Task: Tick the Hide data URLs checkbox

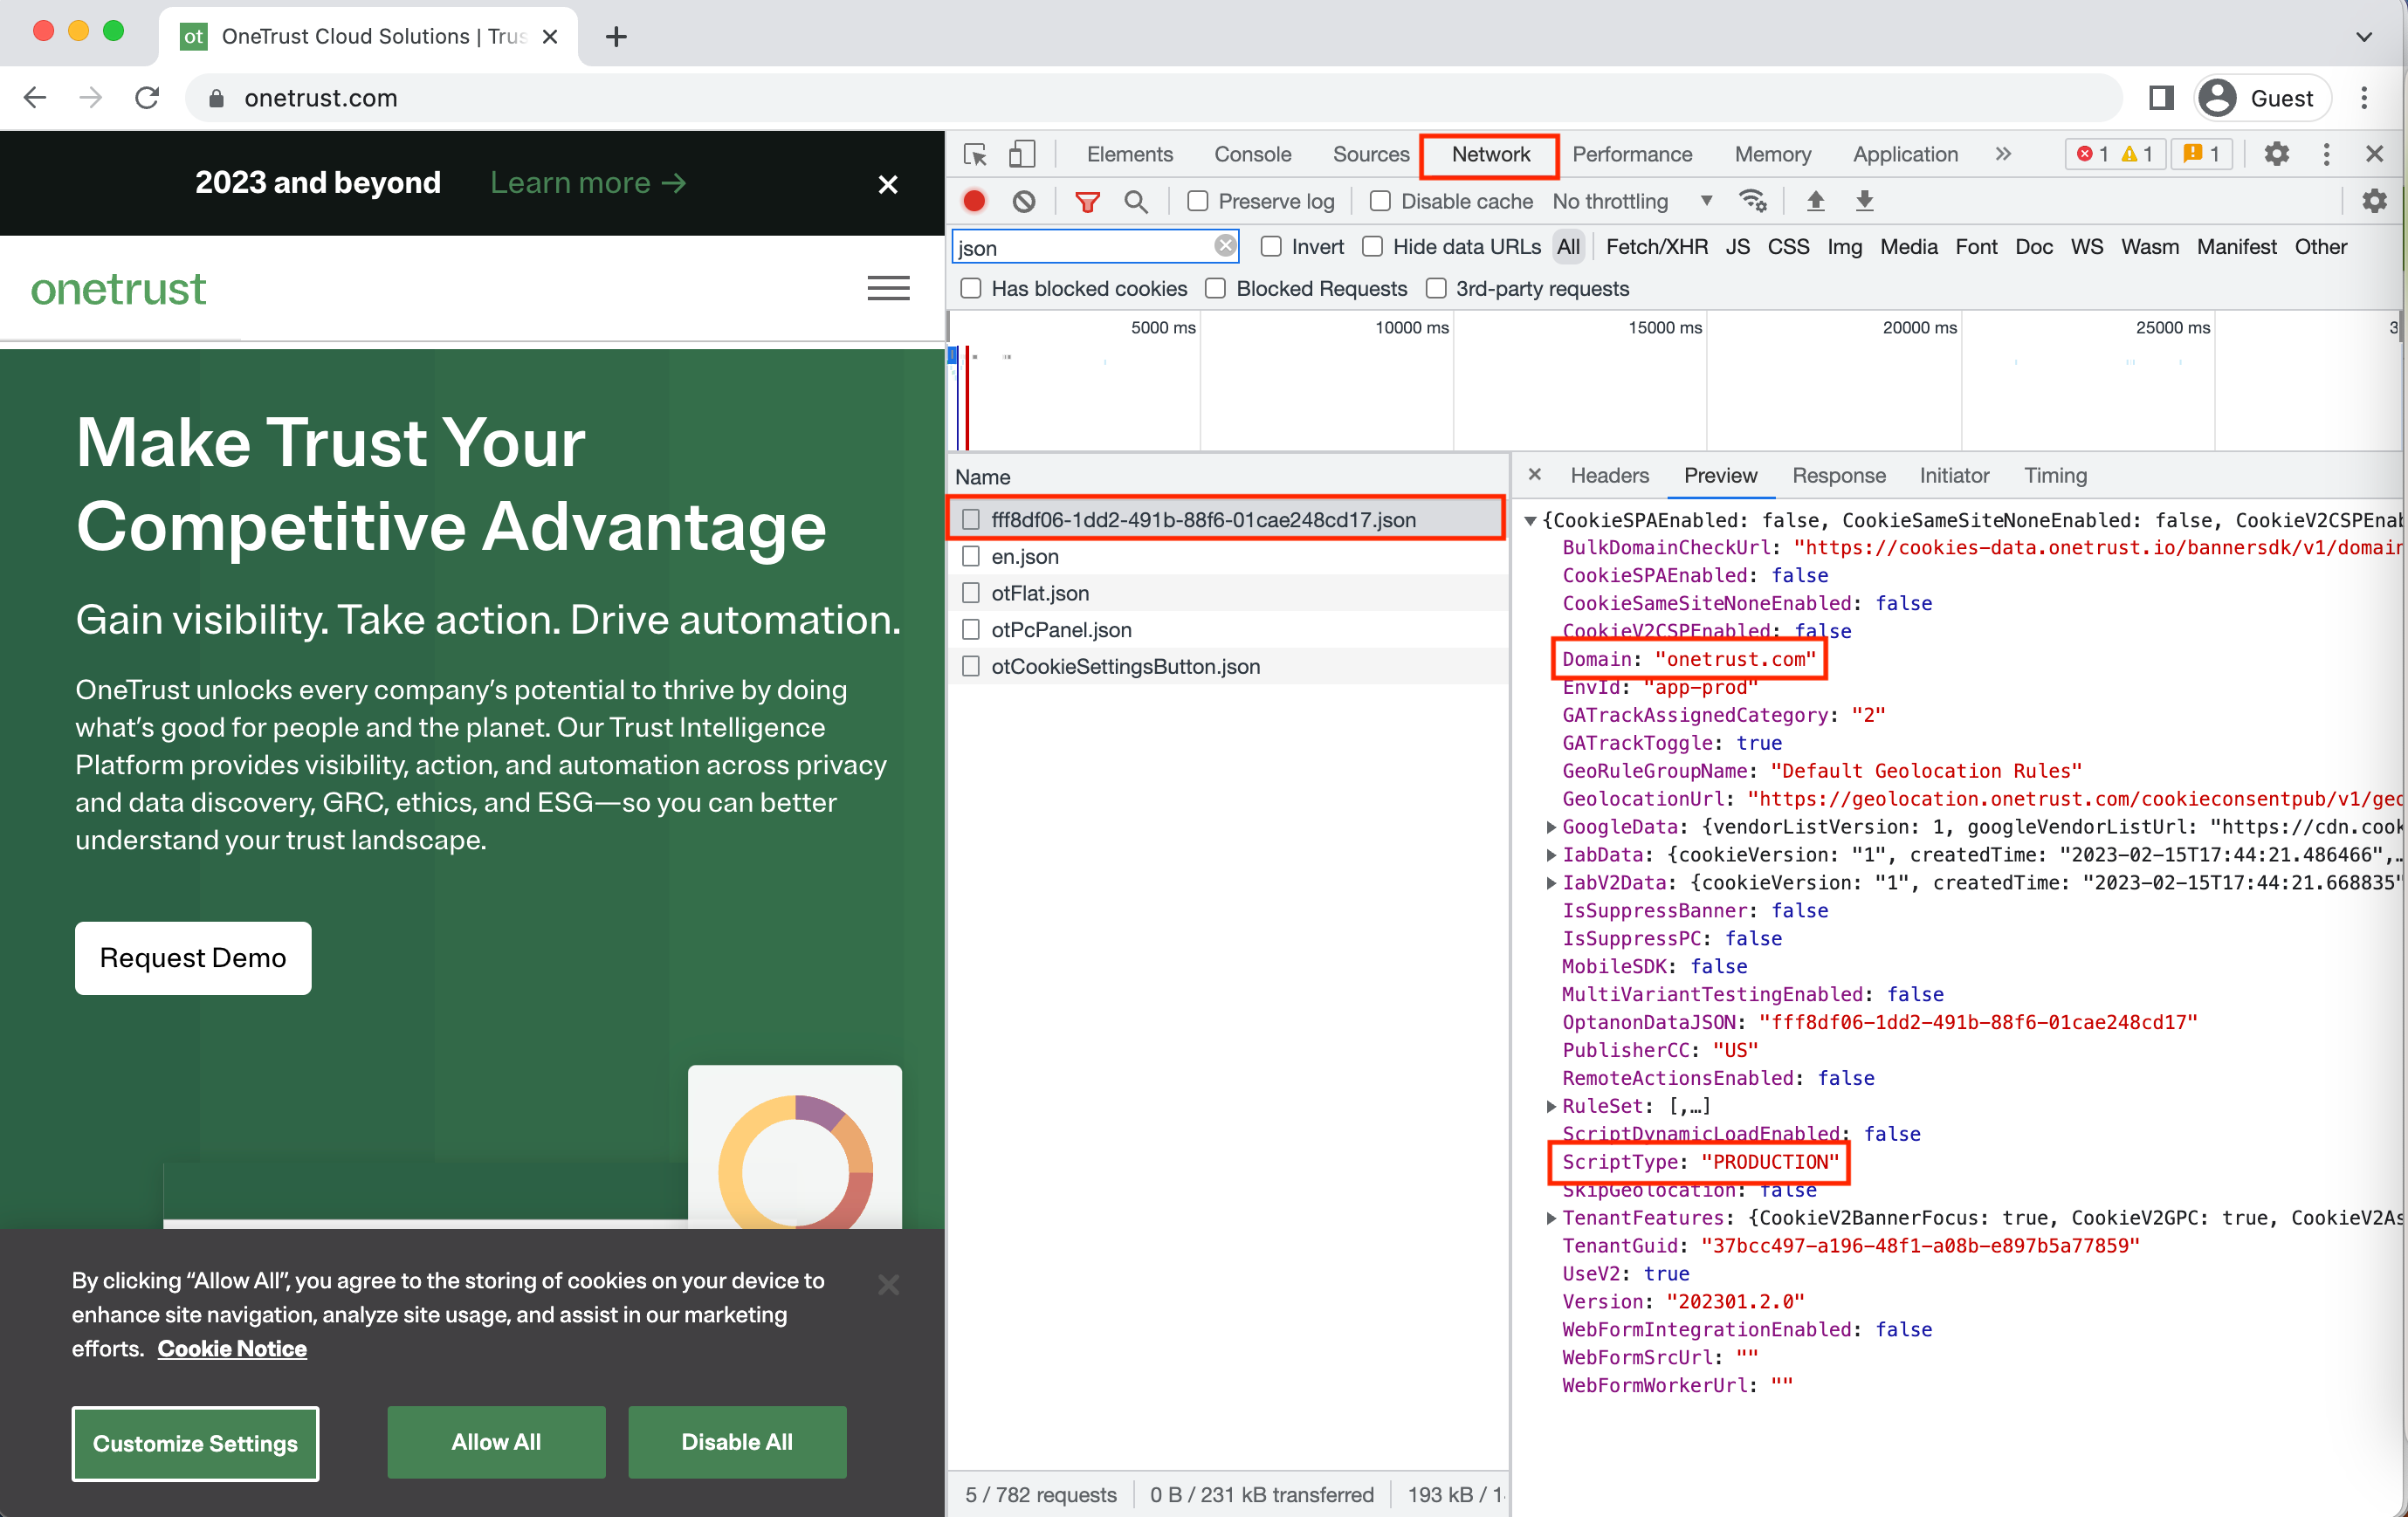Action: click(x=1373, y=246)
